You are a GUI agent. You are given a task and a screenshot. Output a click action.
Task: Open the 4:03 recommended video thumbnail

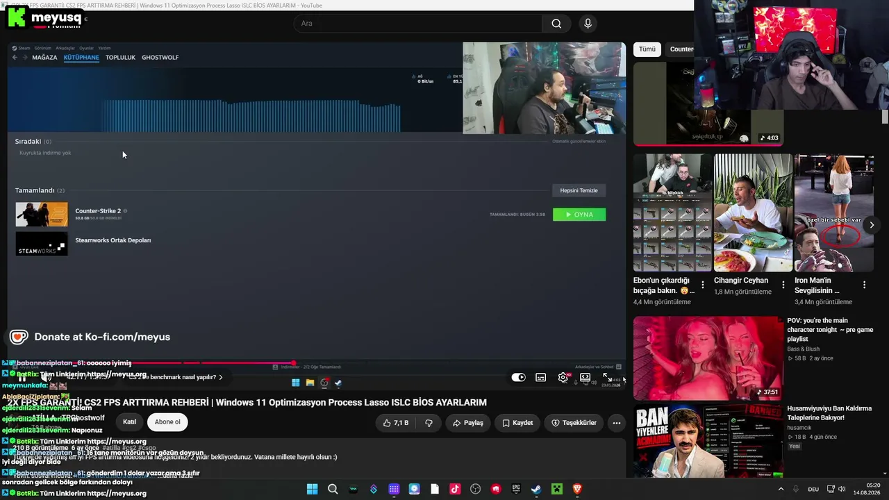708,103
